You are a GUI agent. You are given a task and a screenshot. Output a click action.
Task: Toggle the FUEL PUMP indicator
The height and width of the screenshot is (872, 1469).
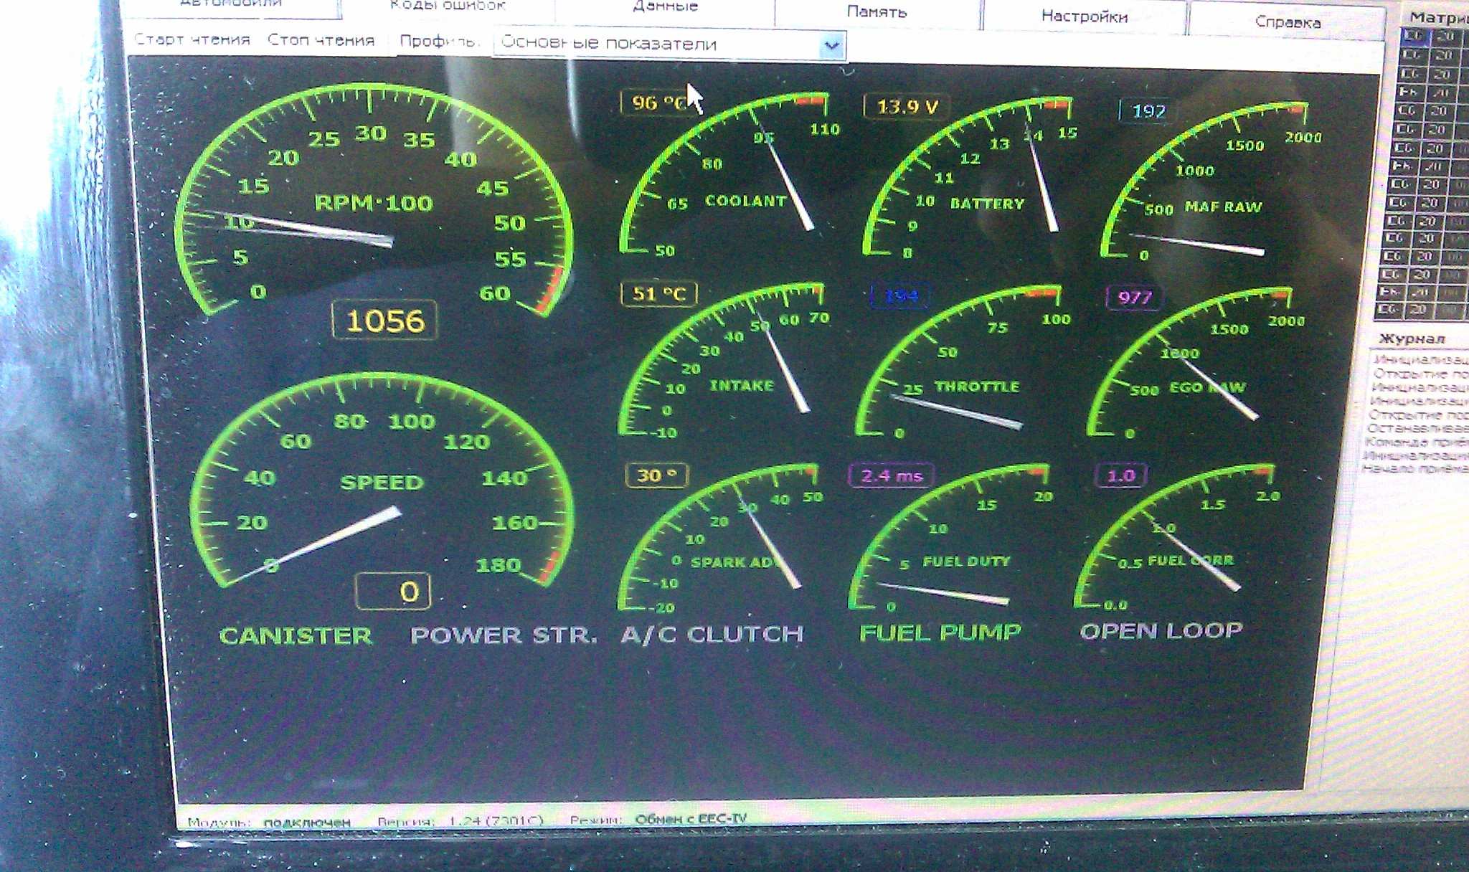point(940,632)
